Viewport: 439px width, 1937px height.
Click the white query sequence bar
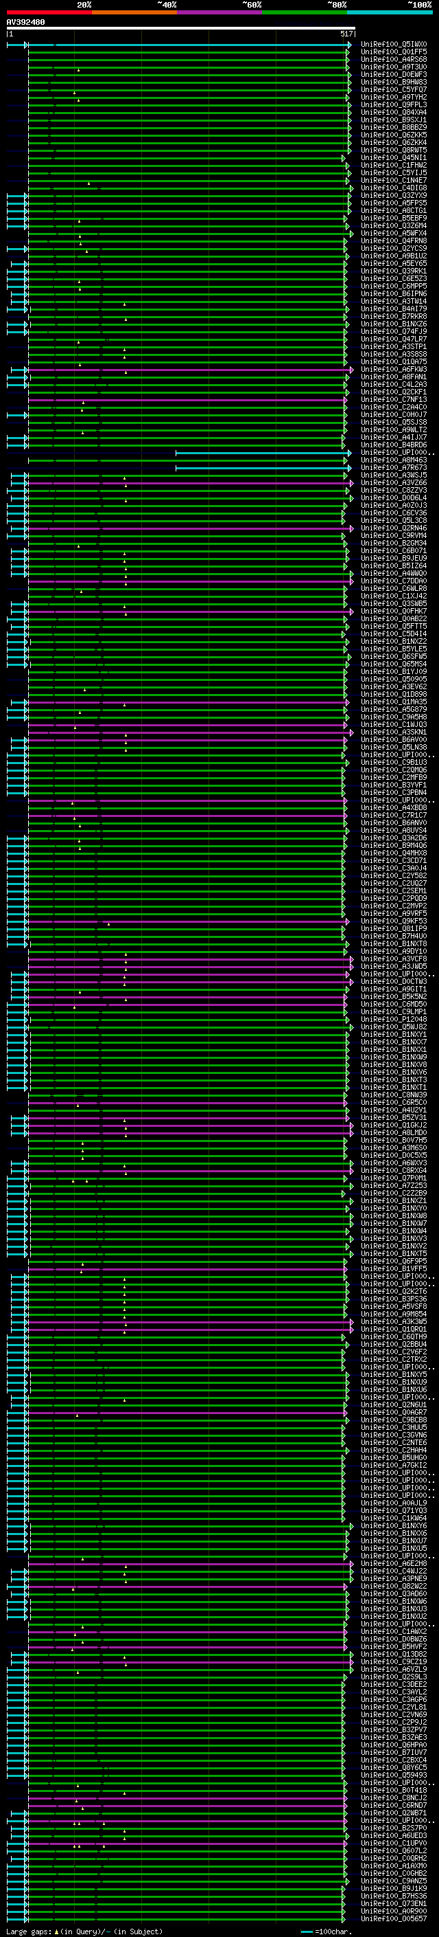pyautogui.click(x=180, y=27)
